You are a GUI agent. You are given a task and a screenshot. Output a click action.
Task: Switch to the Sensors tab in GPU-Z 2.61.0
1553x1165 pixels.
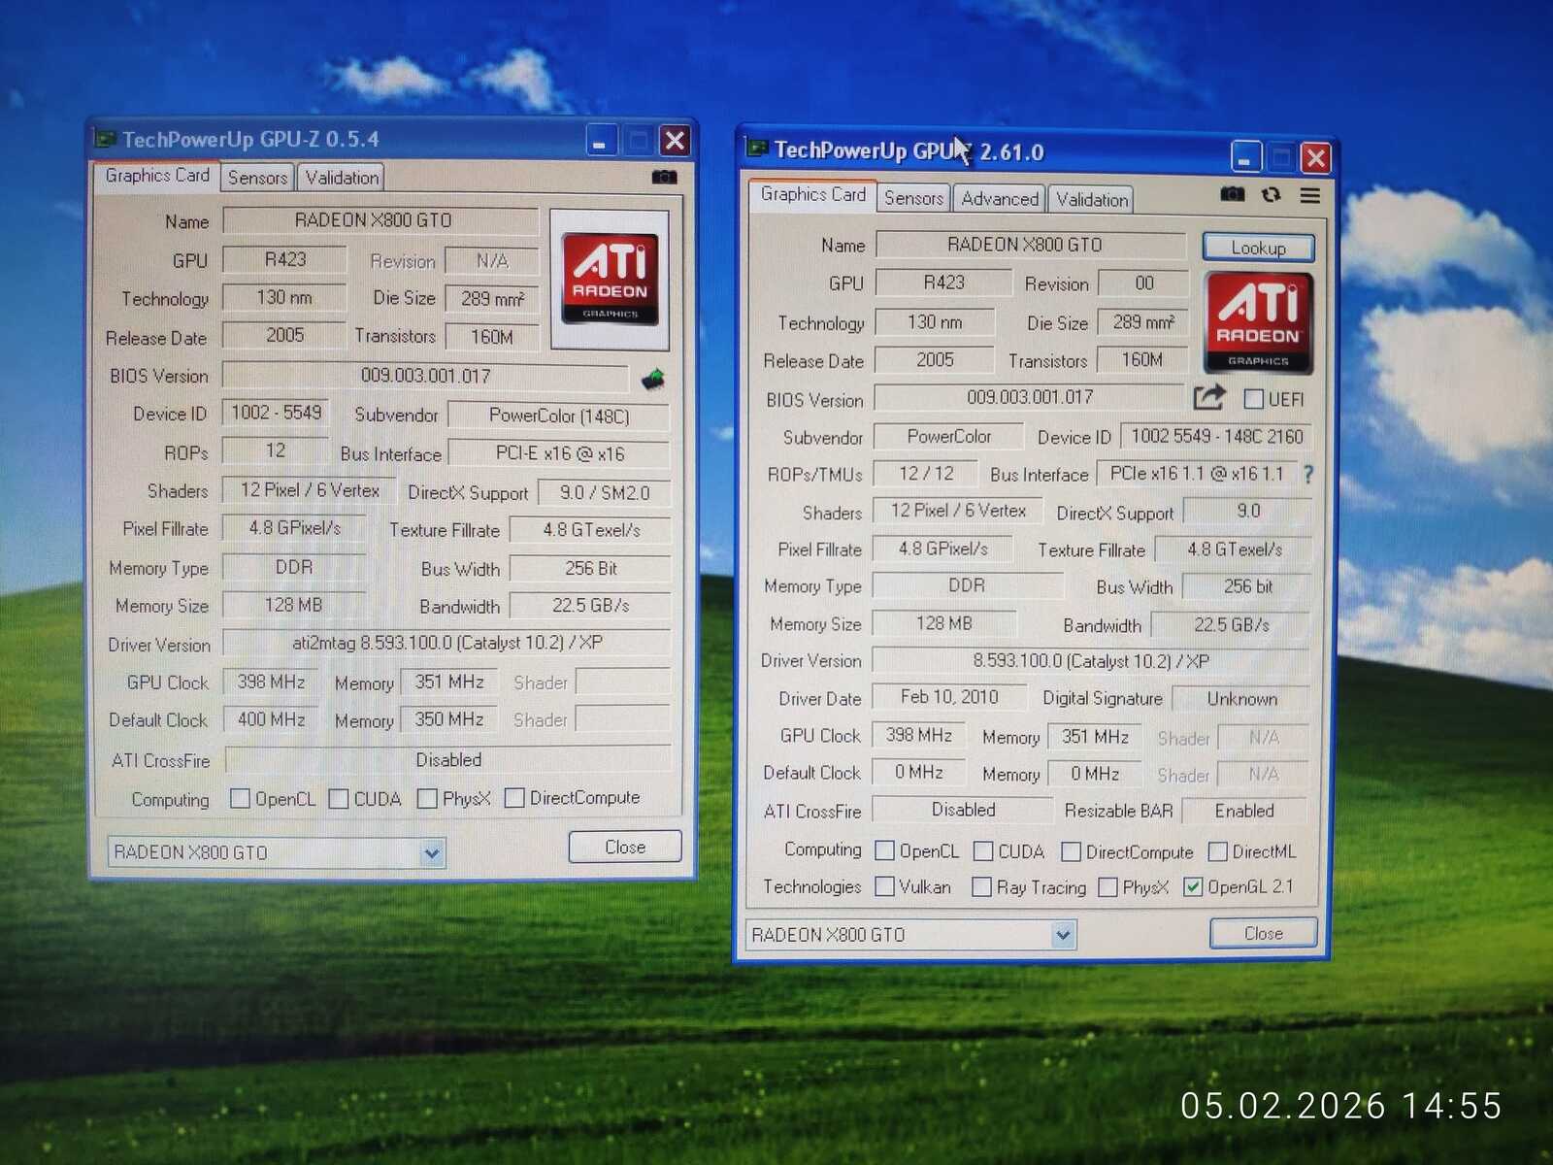913,199
